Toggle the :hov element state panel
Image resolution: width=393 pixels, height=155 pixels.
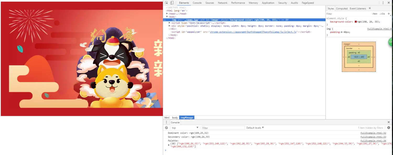(x=375, y=14)
